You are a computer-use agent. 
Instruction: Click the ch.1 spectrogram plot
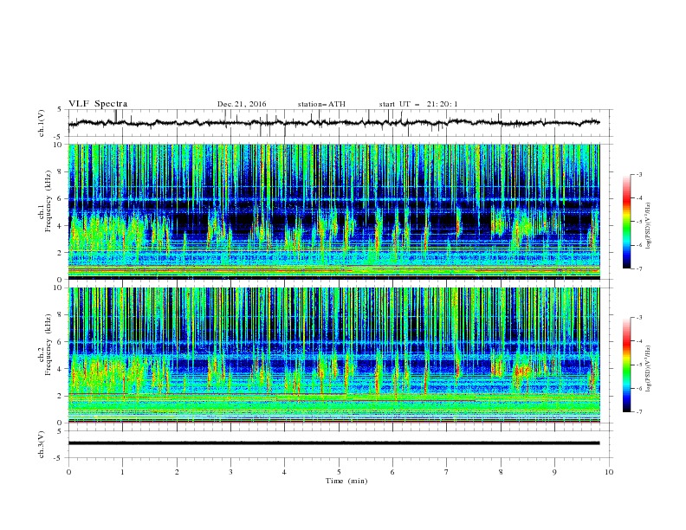click(333, 211)
